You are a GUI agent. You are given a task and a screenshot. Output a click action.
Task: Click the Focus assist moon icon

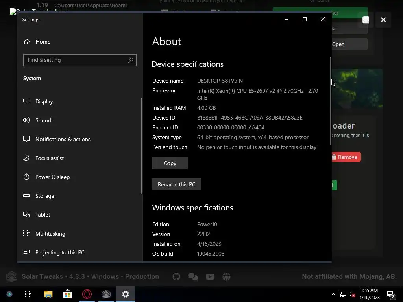click(26, 158)
